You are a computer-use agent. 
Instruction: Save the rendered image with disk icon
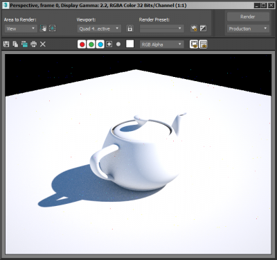[6, 44]
